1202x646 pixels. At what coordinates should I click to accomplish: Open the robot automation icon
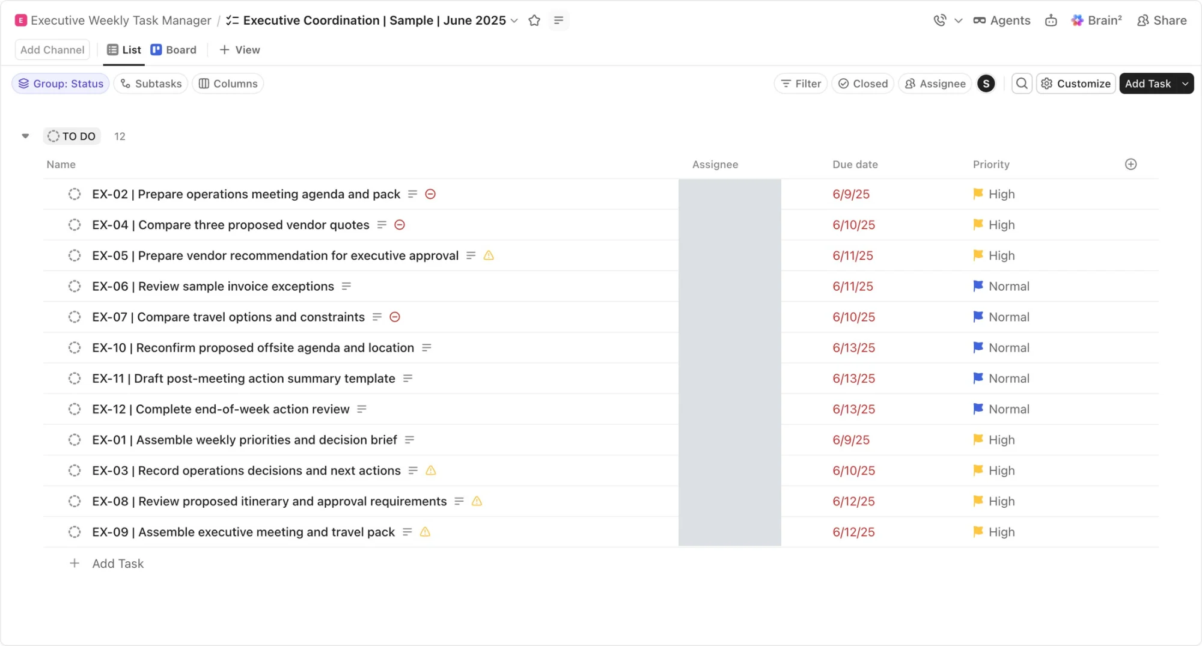(x=1051, y=20)
